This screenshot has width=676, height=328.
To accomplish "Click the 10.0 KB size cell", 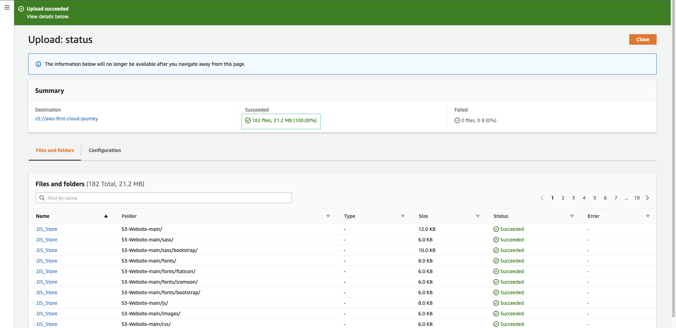I will point(427,250).
